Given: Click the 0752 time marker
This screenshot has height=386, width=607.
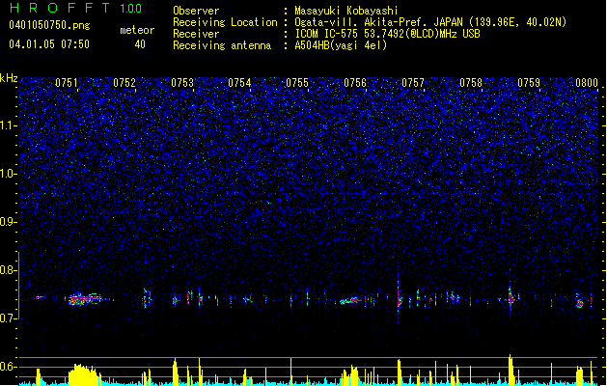Looking at the screenshot, I should tap(124, 83).
